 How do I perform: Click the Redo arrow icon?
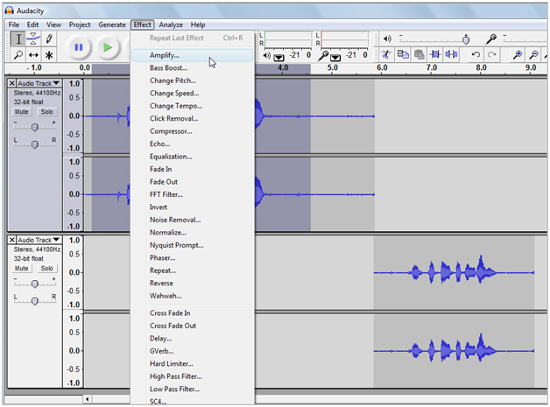click(492, 54)
